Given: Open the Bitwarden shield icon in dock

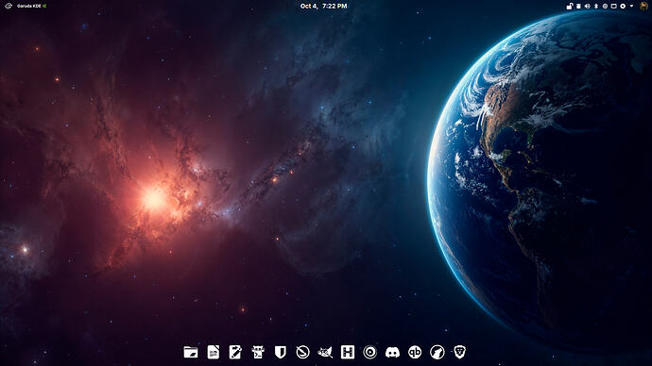Looking at the screenshot, I should pos(281,352).
